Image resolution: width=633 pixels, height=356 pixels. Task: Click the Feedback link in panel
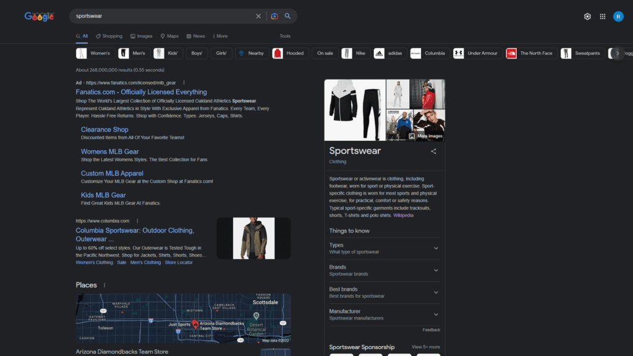(x=431, y=330)
